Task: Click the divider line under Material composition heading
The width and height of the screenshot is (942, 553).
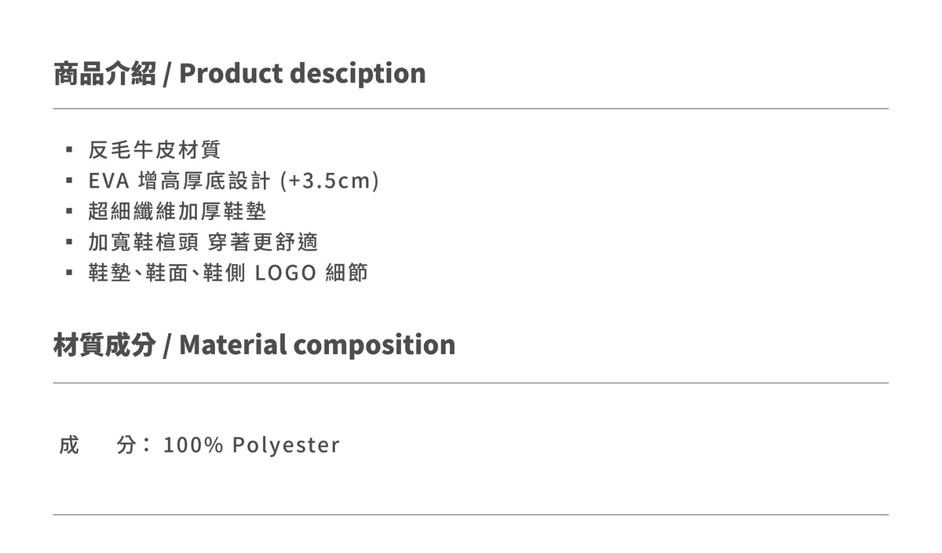Action: click(471, 383)
